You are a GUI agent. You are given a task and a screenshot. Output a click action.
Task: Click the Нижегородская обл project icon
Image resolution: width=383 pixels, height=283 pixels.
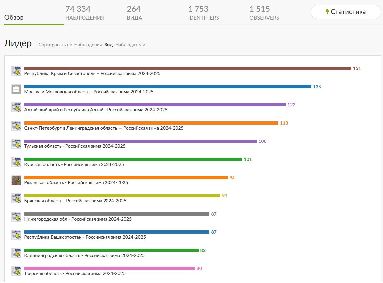click(16, 217)
